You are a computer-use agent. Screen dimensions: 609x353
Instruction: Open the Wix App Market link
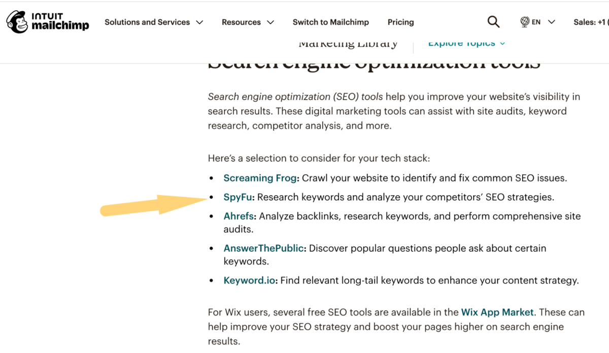point(497,312)
